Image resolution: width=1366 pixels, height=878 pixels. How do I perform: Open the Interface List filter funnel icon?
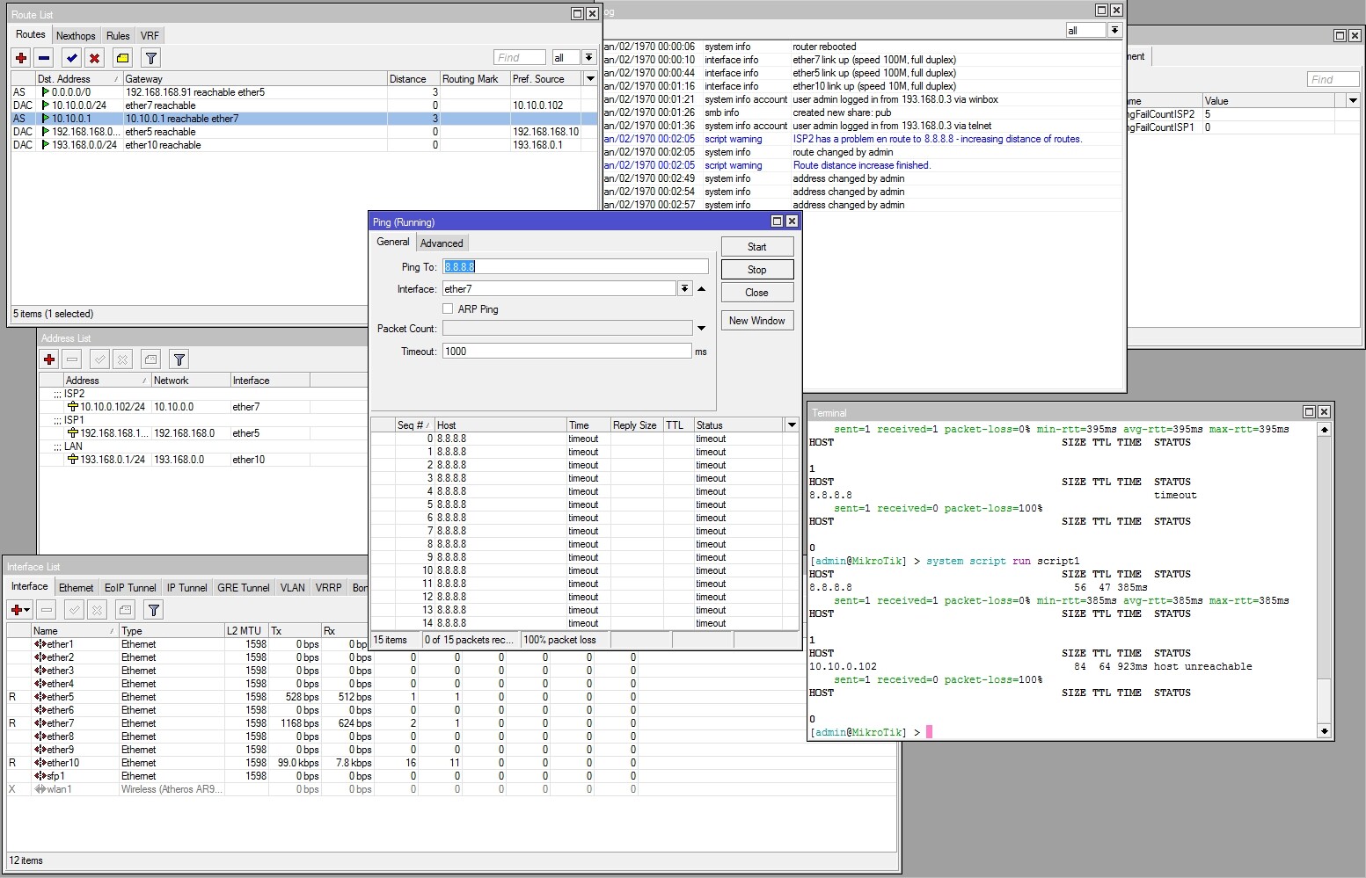tap(153, 608)
